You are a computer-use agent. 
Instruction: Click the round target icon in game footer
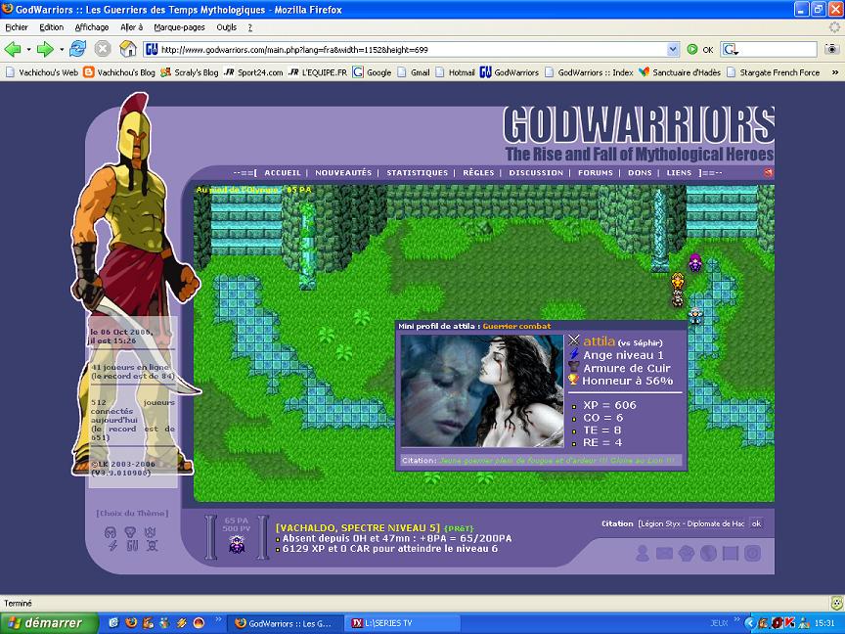pos(752,553)
